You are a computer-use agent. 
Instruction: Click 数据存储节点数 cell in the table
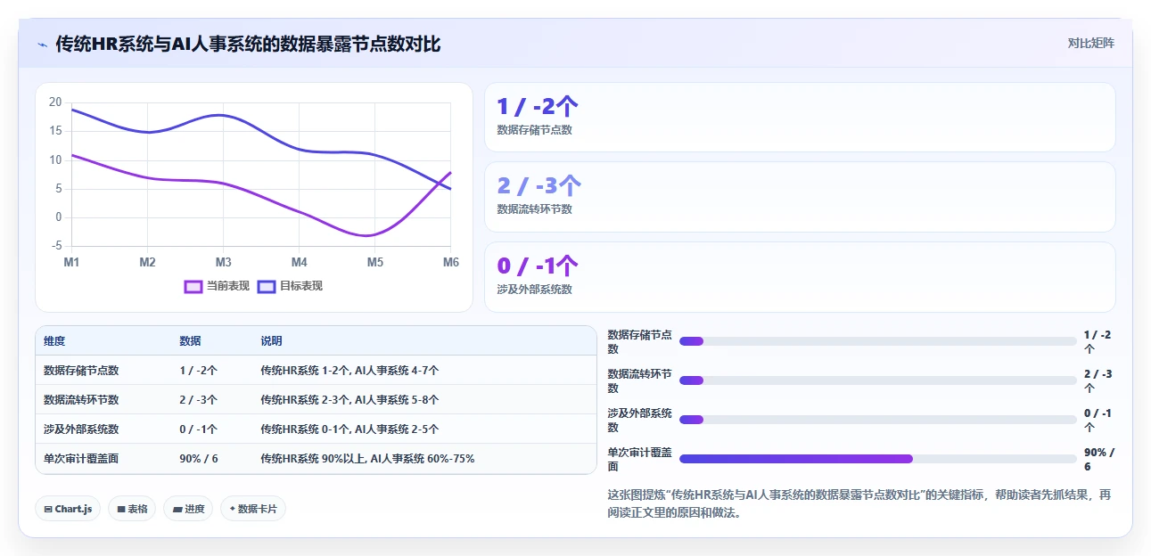[81, 371]
